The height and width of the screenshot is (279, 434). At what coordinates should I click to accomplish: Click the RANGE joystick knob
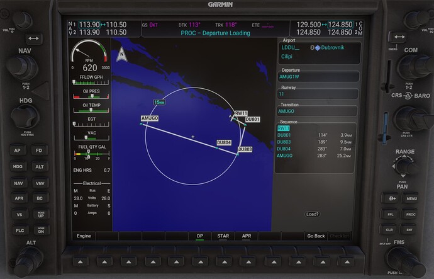tap(404, 166)
